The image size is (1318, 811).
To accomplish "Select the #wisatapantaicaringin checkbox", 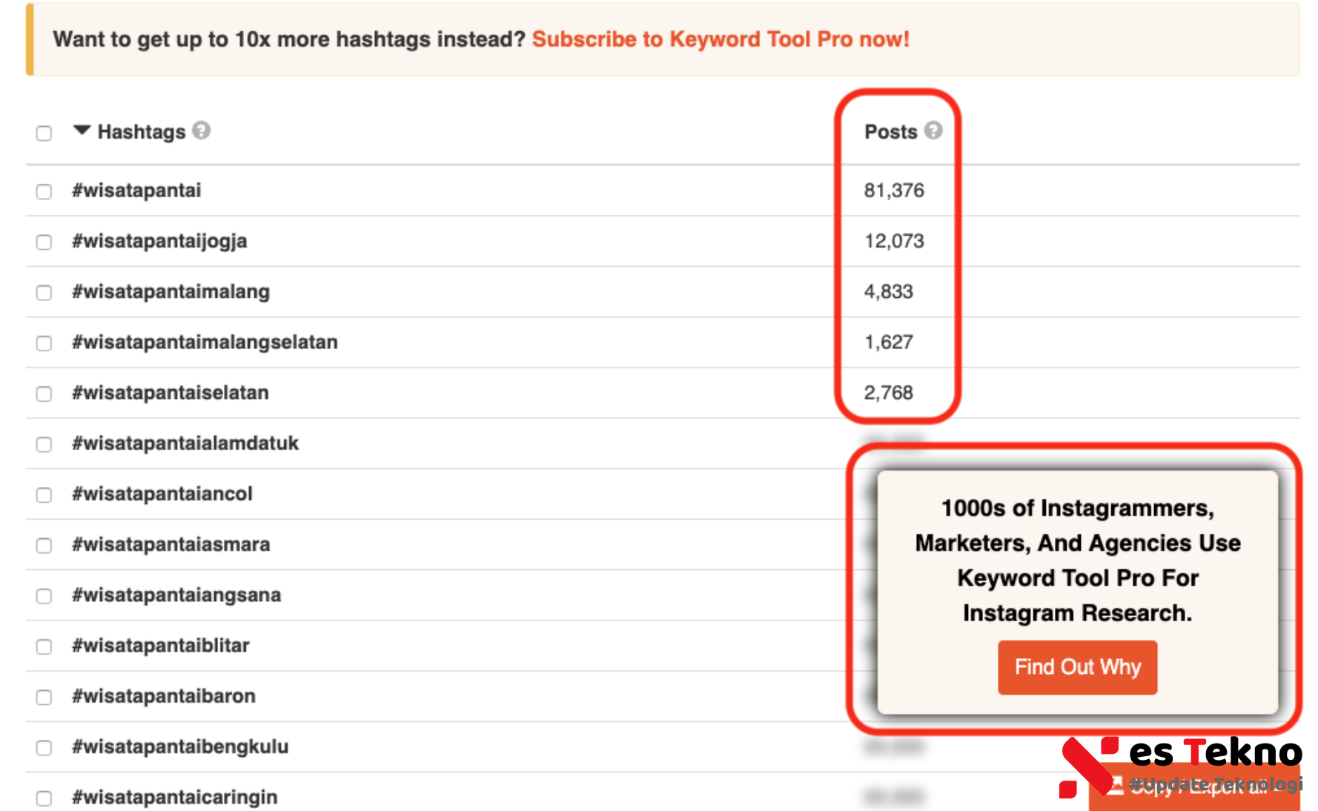I will [44, 798].
